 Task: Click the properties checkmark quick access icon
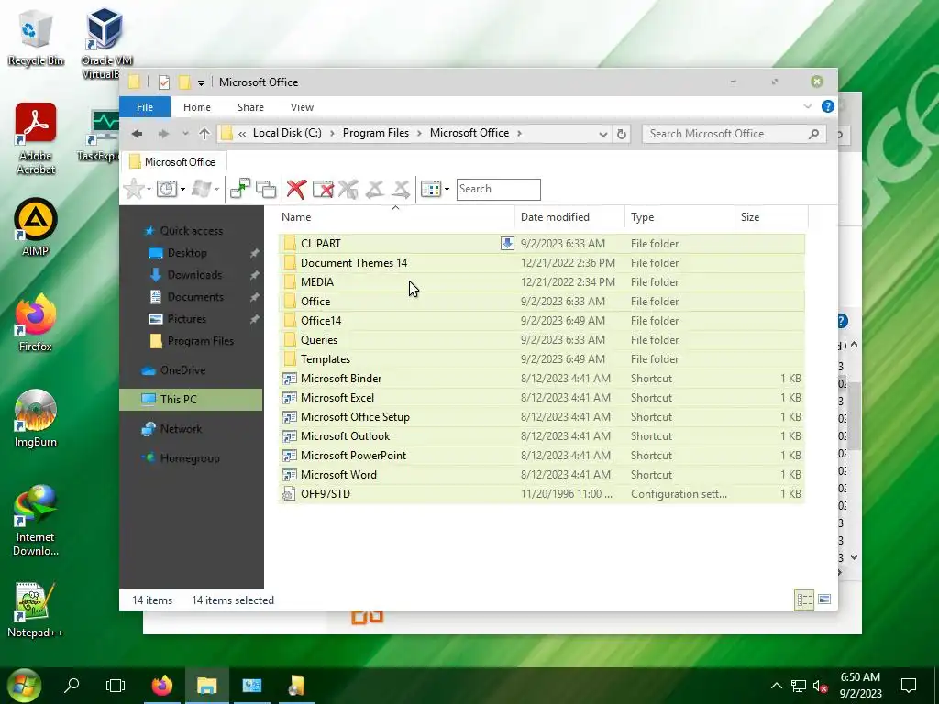(164, 82)
